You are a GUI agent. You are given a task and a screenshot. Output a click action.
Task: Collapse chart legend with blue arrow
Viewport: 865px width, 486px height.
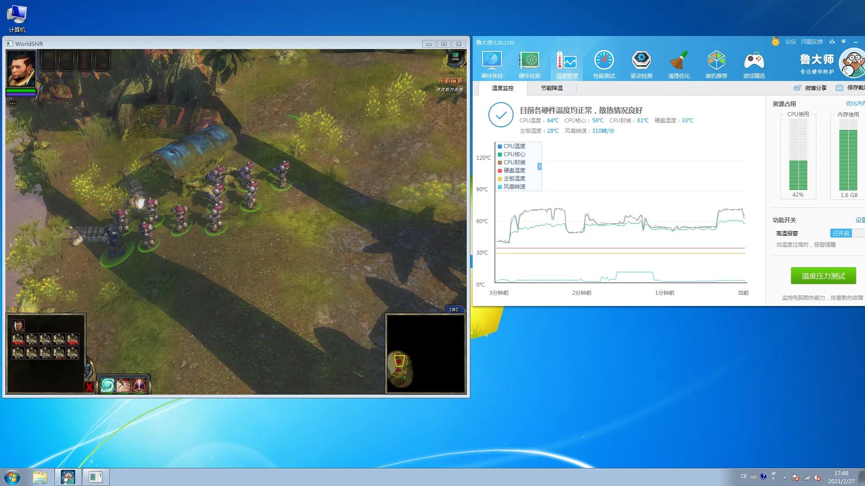coord(539,166)
